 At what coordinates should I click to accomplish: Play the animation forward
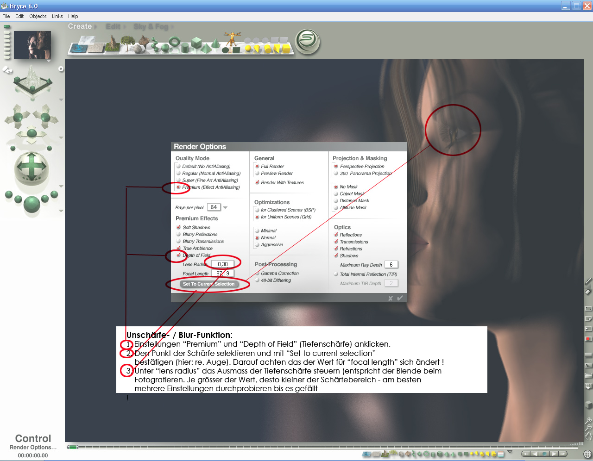pos(553,454)
